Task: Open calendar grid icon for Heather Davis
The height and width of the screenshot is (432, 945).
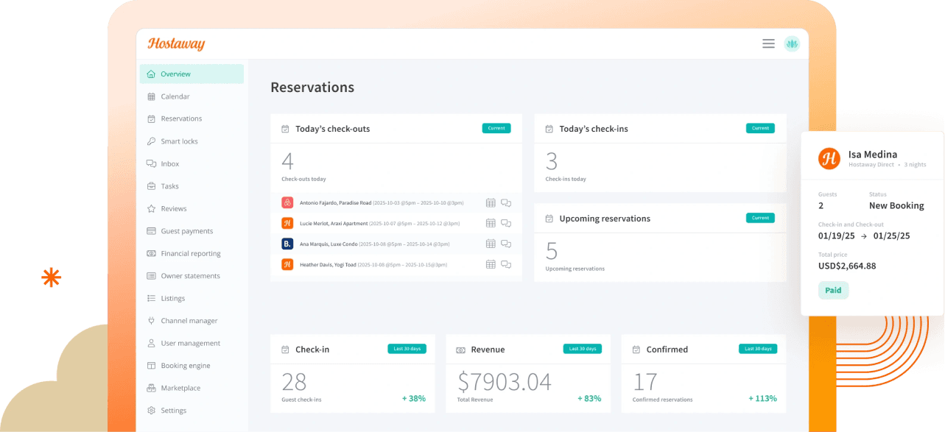Action: 491,264
